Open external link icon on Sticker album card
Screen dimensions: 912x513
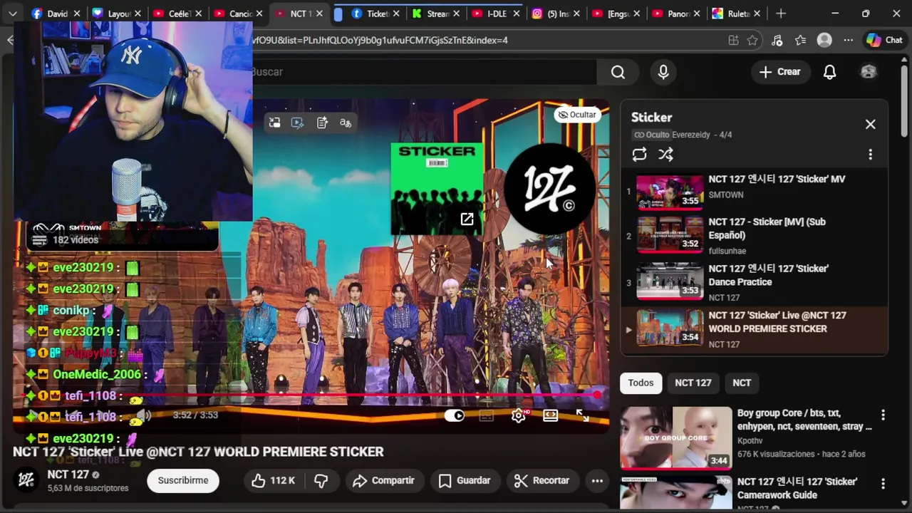pyautogui.click(x=467, y=219)
